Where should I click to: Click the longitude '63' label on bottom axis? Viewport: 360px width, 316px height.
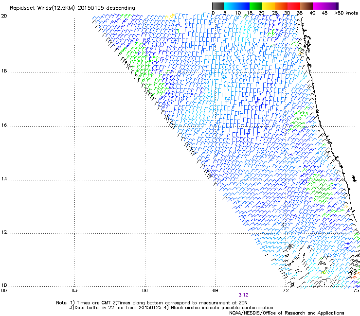[74, 291]
